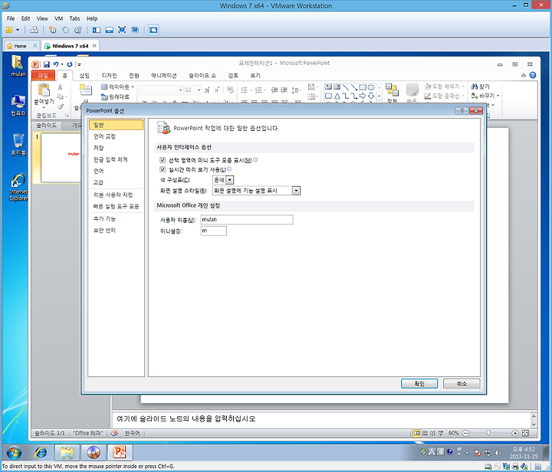
Task: Click the VMware show library panel icon
Action: point(97,30)
